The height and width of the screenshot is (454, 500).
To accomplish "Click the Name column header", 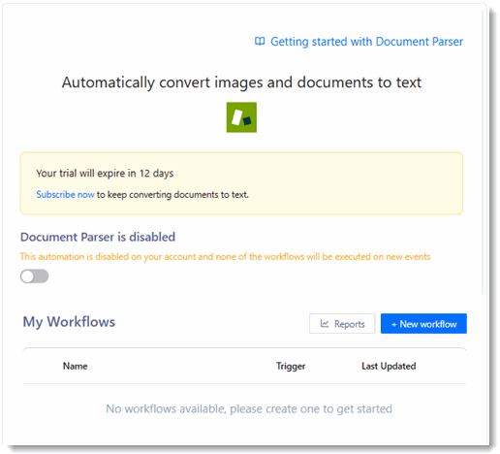I will point(75,366).
